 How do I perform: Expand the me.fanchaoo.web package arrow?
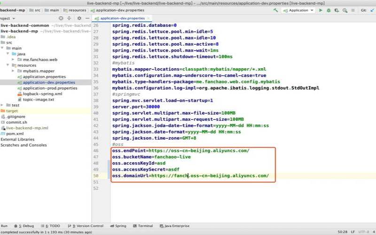pyautogui.click(x=13, y=60)
